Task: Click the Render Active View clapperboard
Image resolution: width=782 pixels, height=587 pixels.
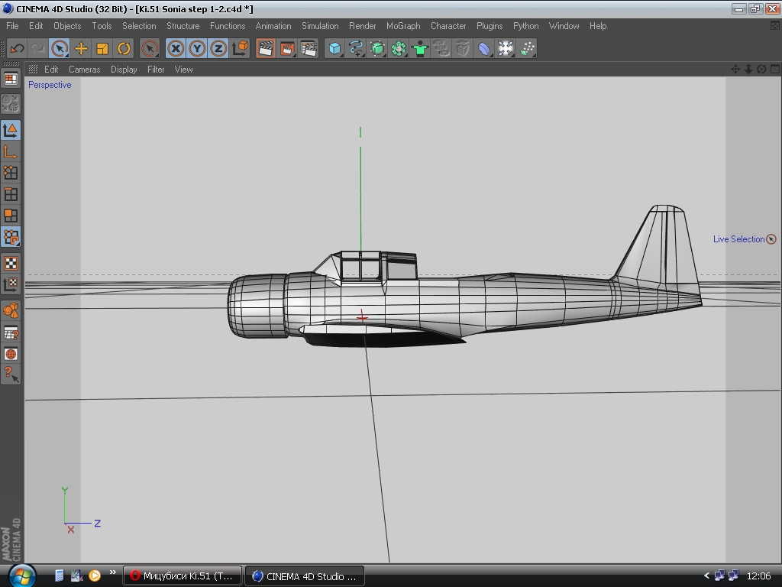Action: 266,49
